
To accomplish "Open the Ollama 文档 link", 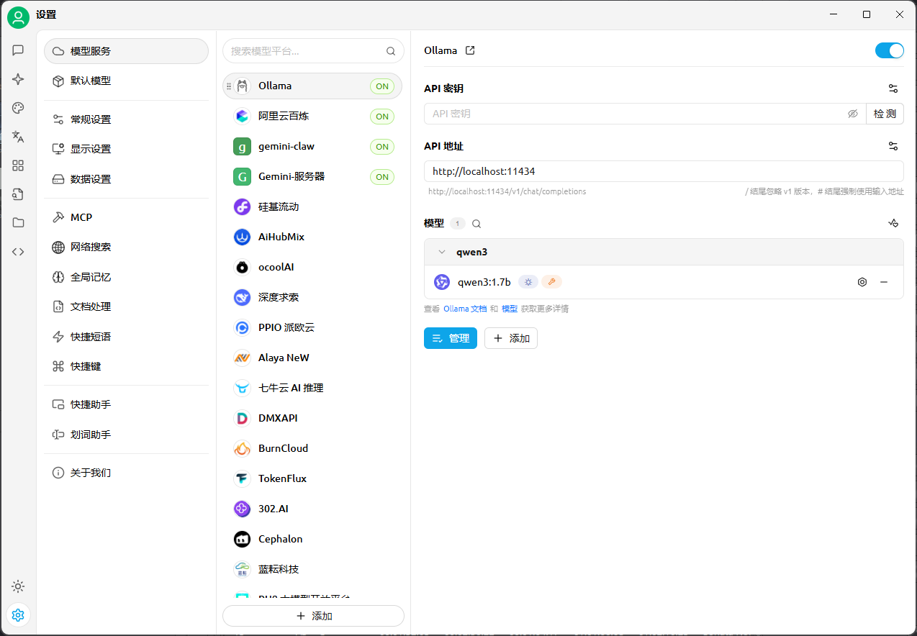I will tap(465, 309).
